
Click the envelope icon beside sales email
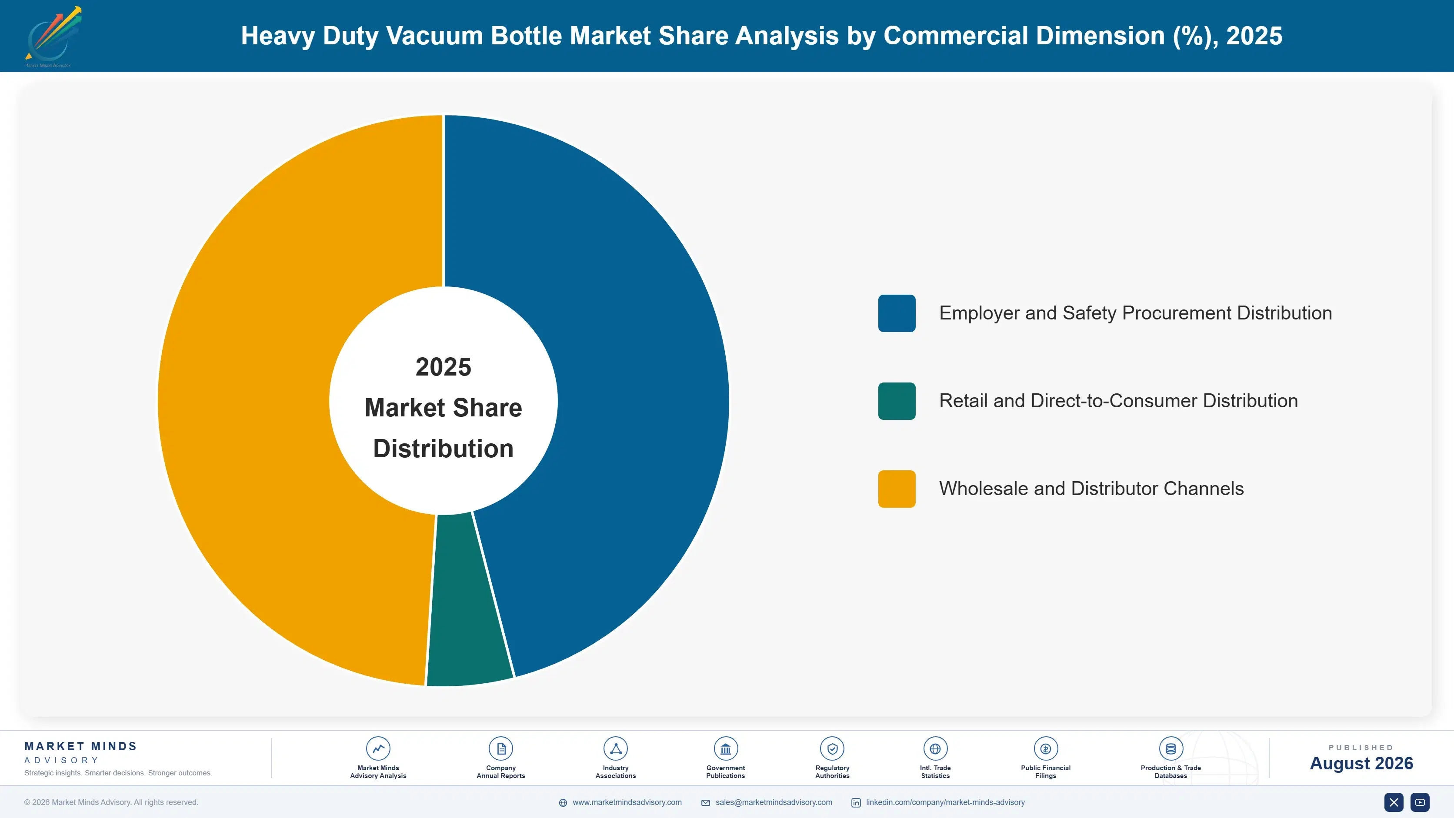coord(706,803)
